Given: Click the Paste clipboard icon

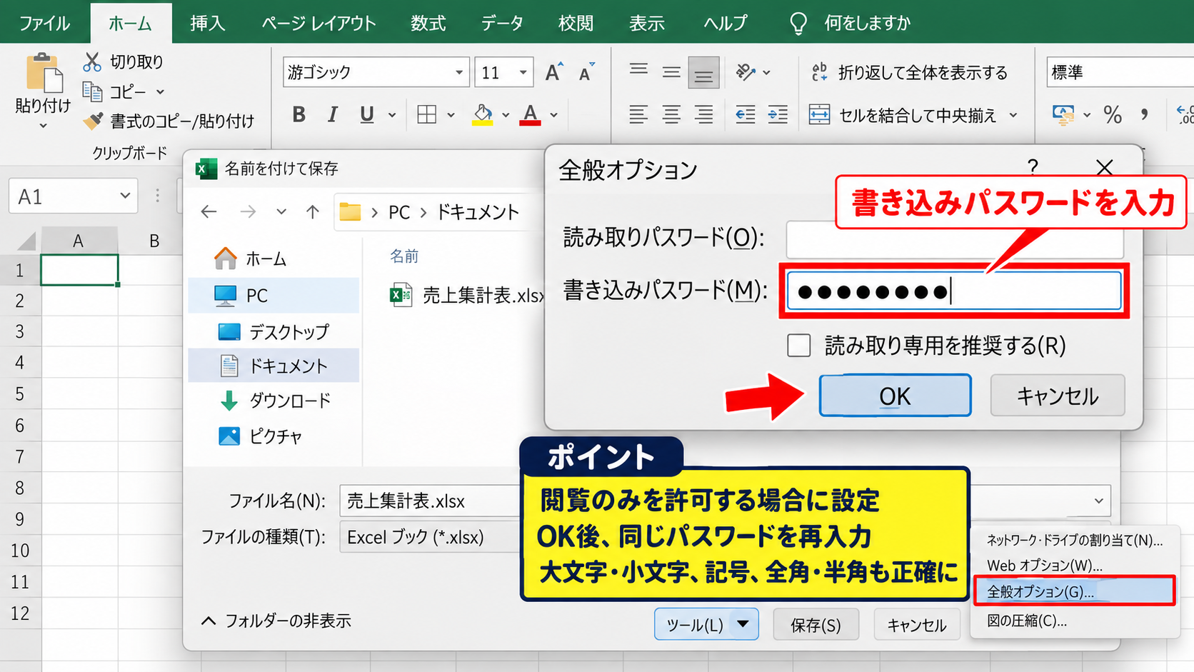Looking at the screenshot, I should click(x=44, y=72).
